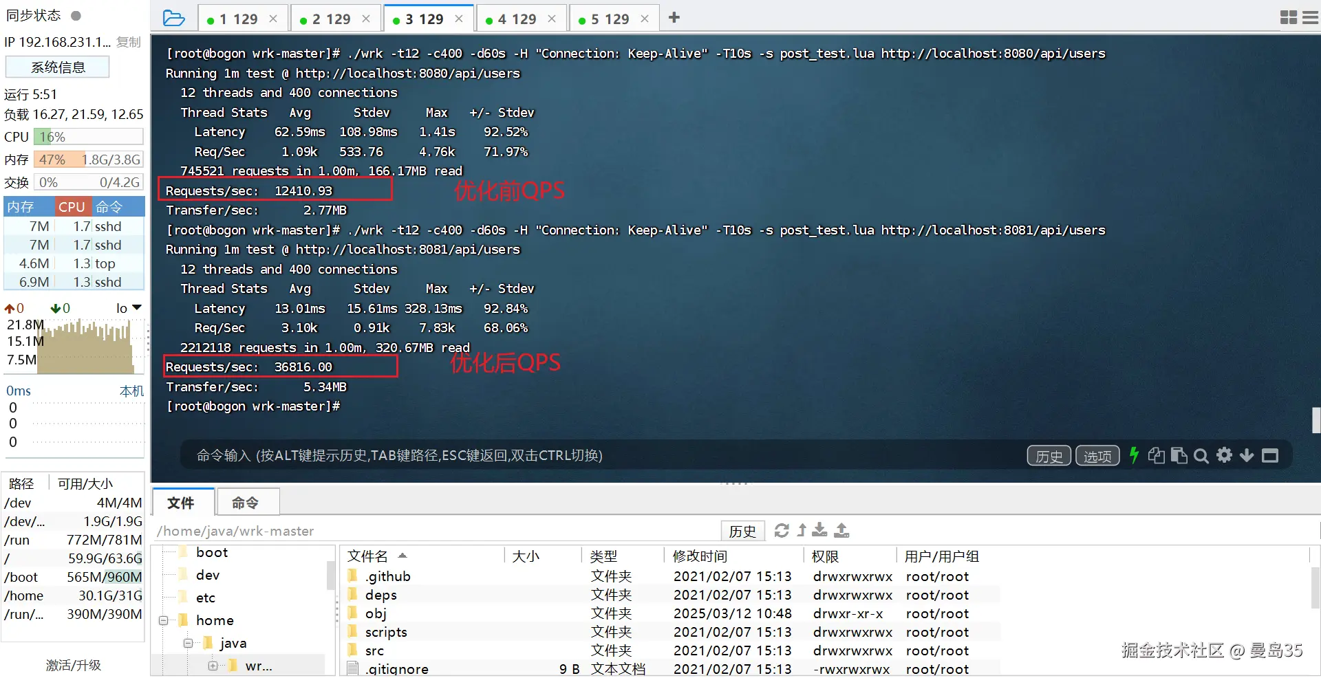Refresh the file list with the refresh icon
1321x678 pixels.
782,530
